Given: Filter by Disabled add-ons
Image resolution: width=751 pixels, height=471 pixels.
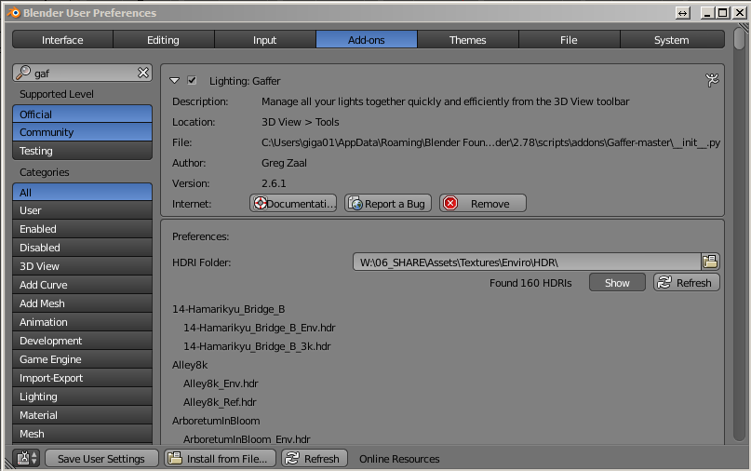Looking at the screenshot, I should tap(83, 248).
